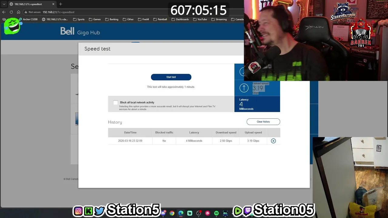Go back to the previous browser page

pos(4,12)
